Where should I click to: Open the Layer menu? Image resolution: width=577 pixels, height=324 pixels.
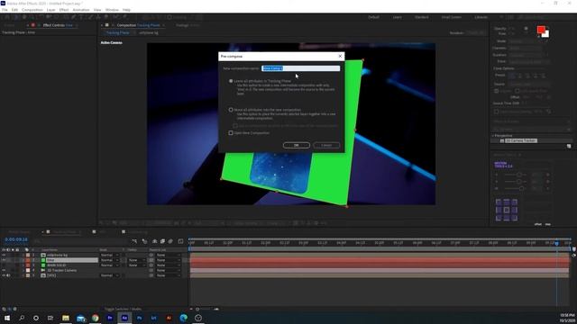(50, 10)
